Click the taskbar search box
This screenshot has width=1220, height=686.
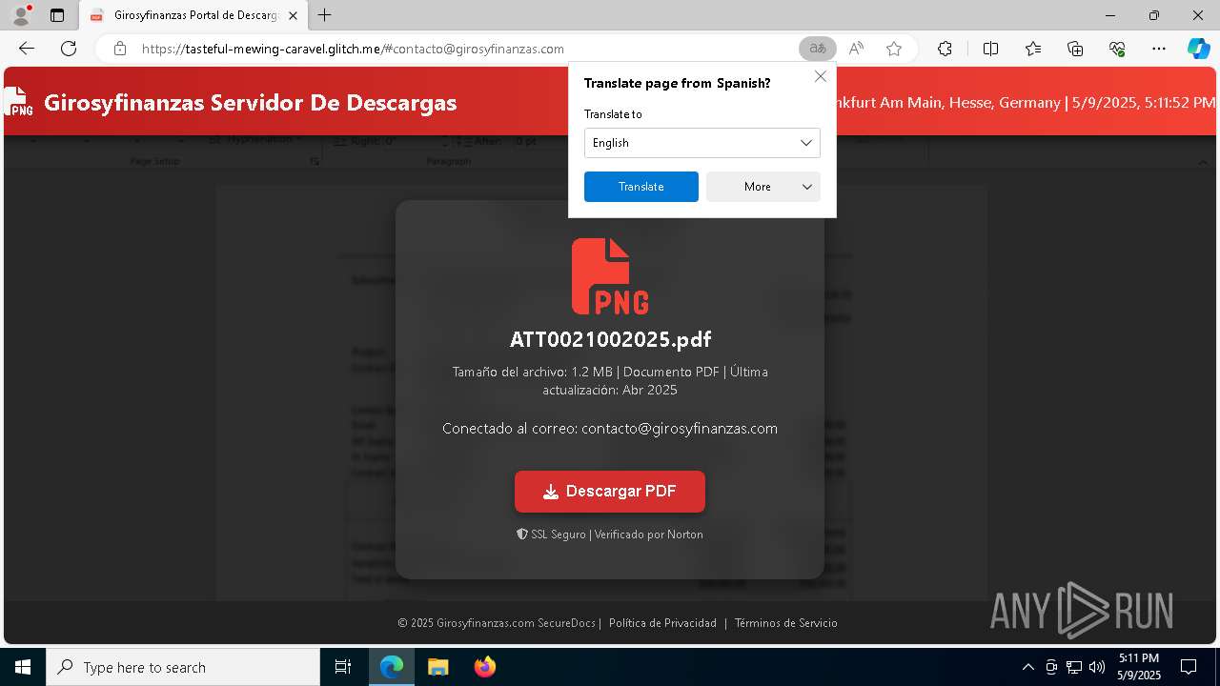tap(183, 667)
